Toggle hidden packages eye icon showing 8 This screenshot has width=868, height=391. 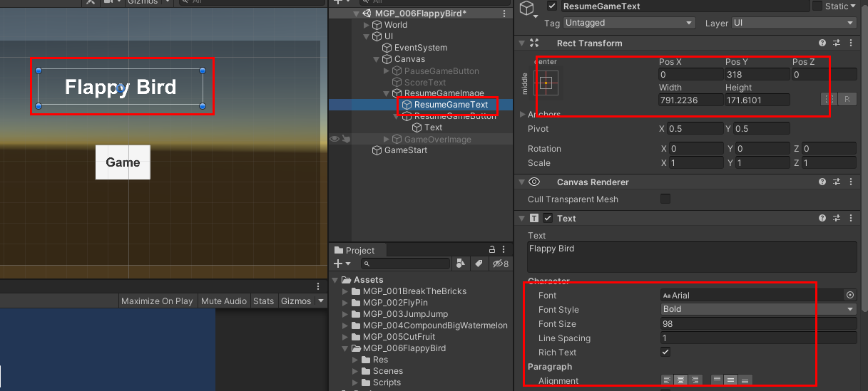coord(501,264)
